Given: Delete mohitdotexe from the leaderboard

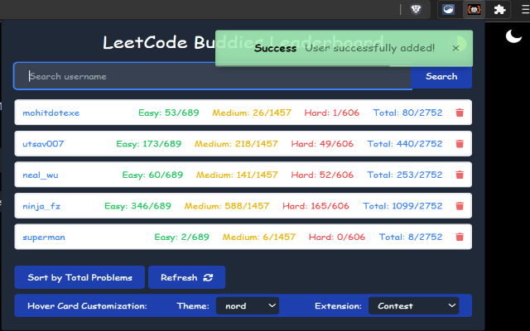Looking at the screenshot, I should point(460,113).
